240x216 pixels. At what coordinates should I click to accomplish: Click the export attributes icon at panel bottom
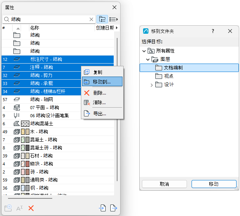[114, 208]
